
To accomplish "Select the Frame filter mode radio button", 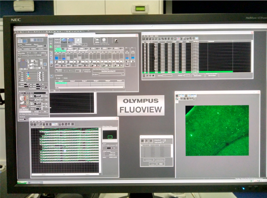I will [70, 71].
